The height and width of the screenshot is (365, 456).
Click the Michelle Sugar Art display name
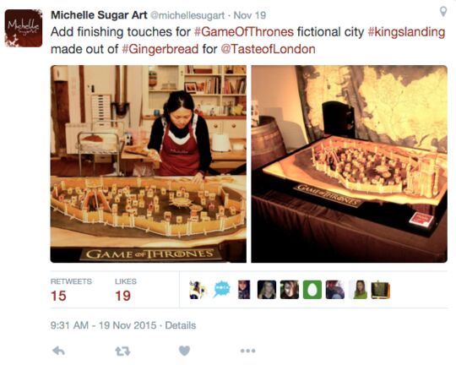(99, 15)
